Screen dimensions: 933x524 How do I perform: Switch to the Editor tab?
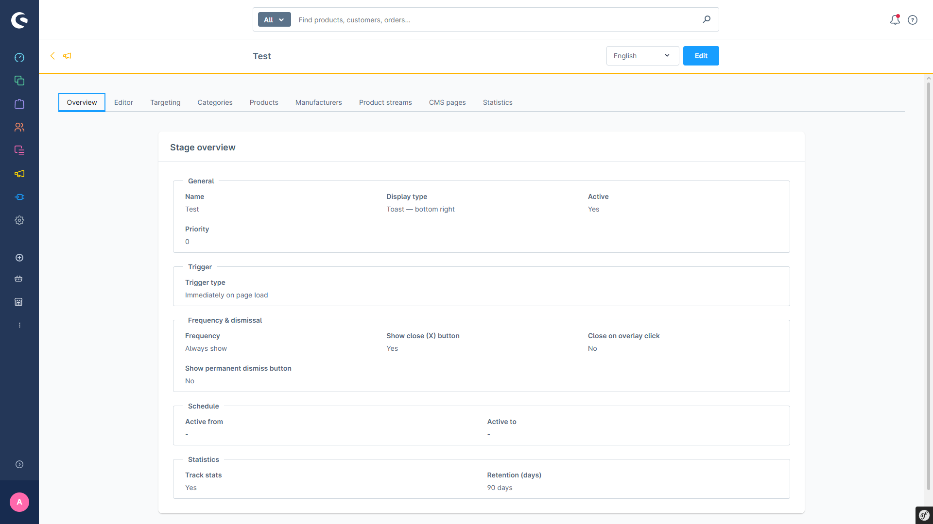(x=123, y=102)
